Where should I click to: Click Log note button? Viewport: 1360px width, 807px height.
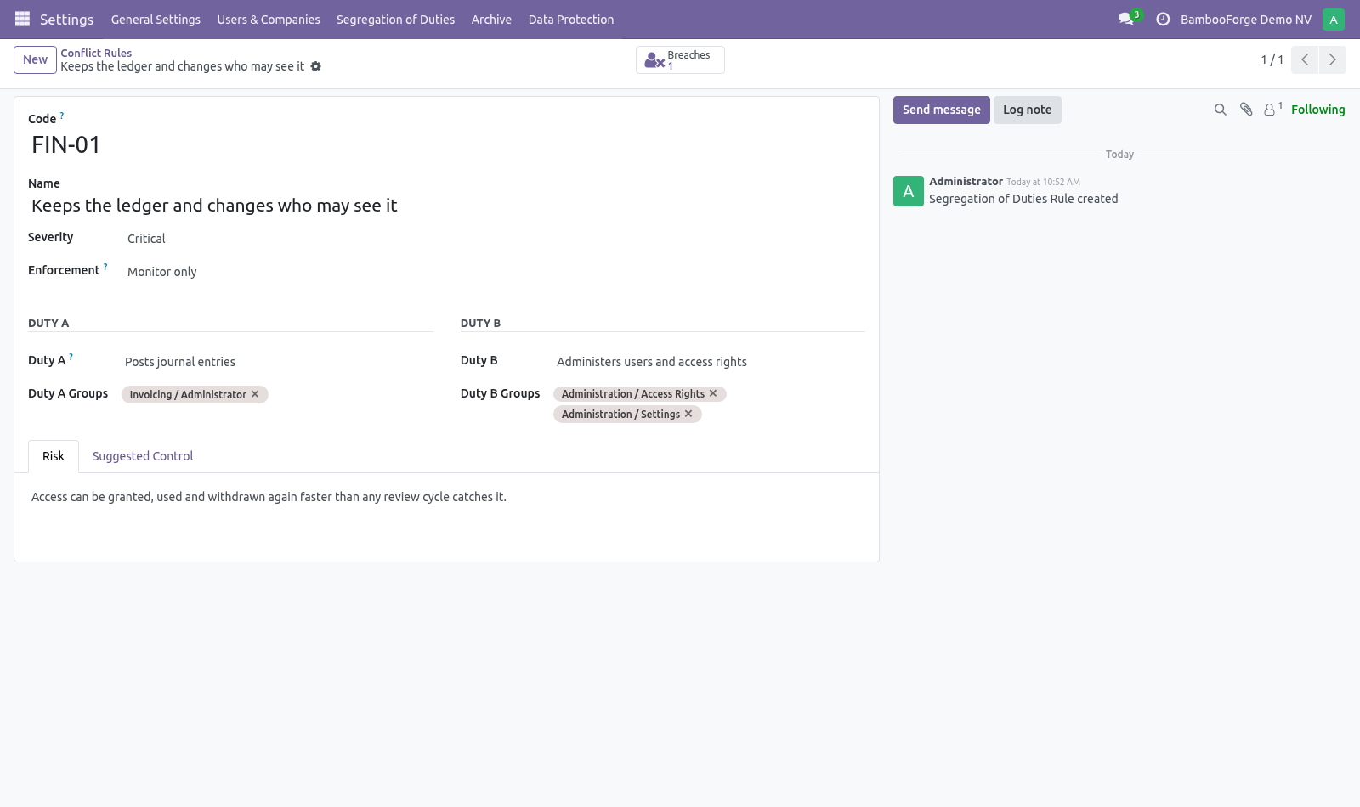1027,110
